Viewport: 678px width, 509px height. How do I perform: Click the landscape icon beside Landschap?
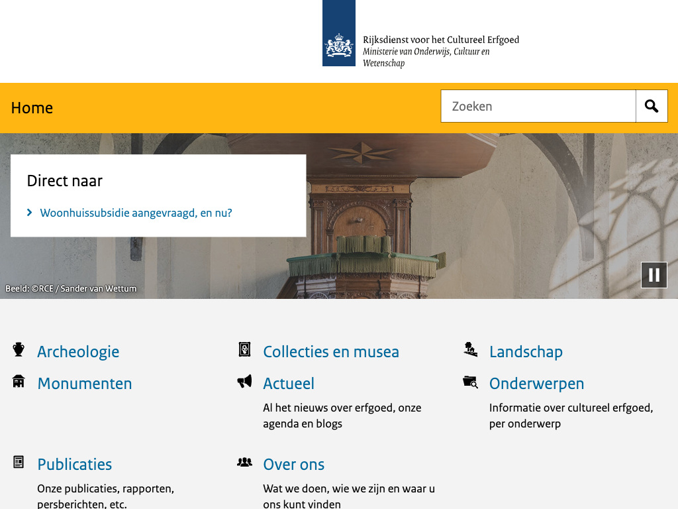(x=470, y=349)
